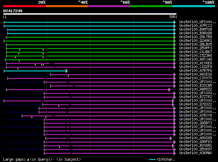Select the UniRef100_Q5VPF3 label
Viewport: 218px width, 162px height.
(196, 48)
